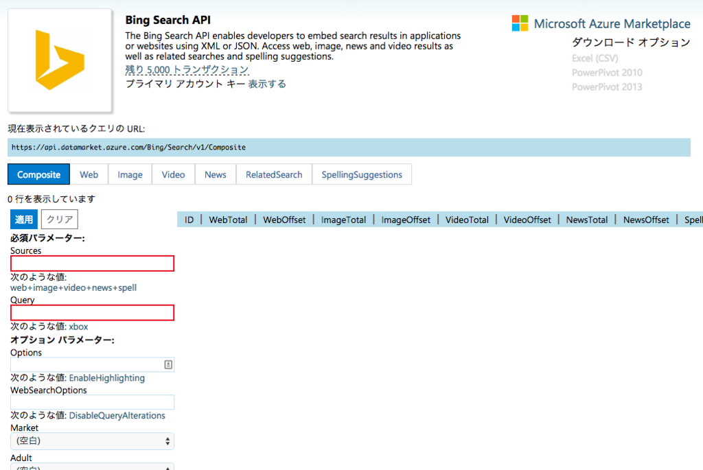Click the VideoTotal column header
703x470 pixels.
click(467, 220)
